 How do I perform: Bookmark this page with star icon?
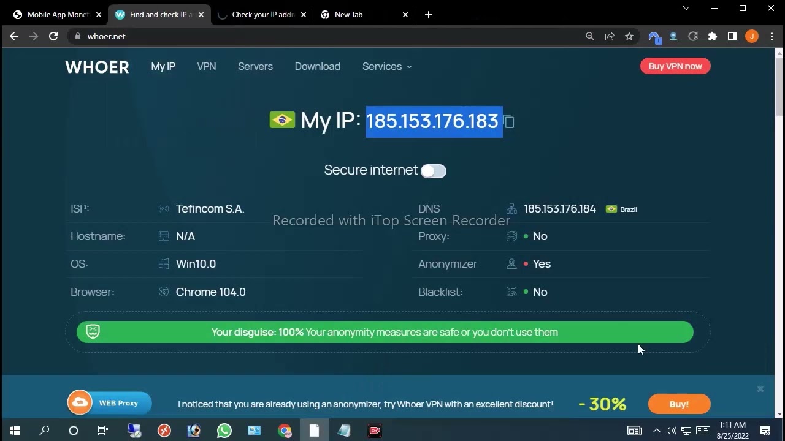pyautogui.click(x=629, y=36)
